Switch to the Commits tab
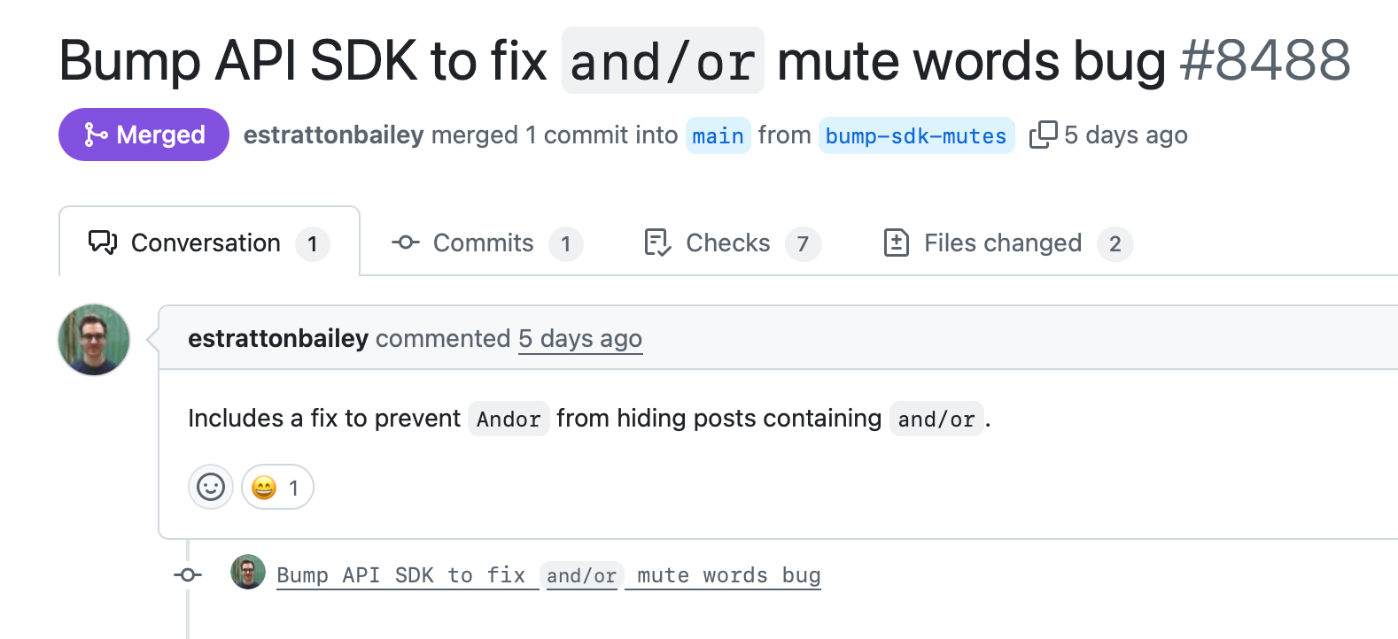 click(484, 243)
